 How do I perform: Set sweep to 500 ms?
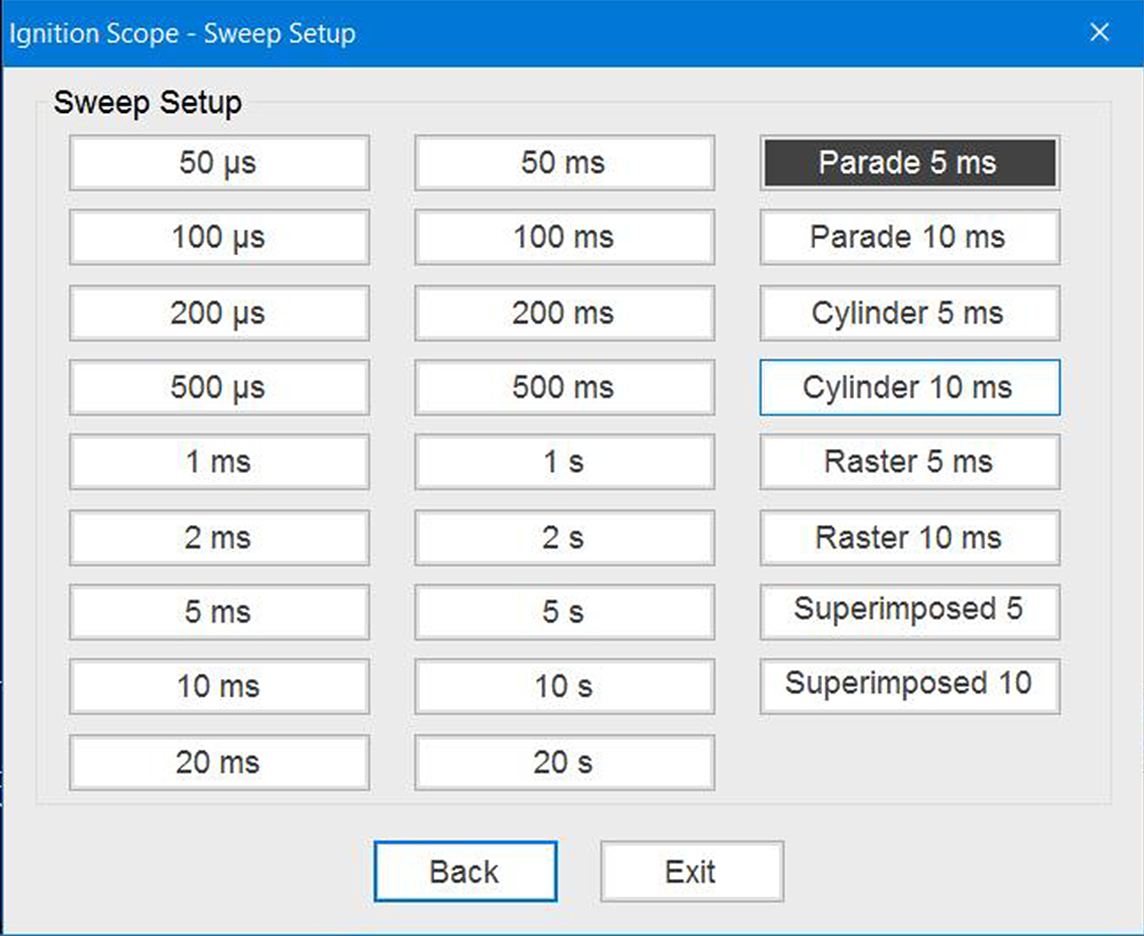(564, 387)
